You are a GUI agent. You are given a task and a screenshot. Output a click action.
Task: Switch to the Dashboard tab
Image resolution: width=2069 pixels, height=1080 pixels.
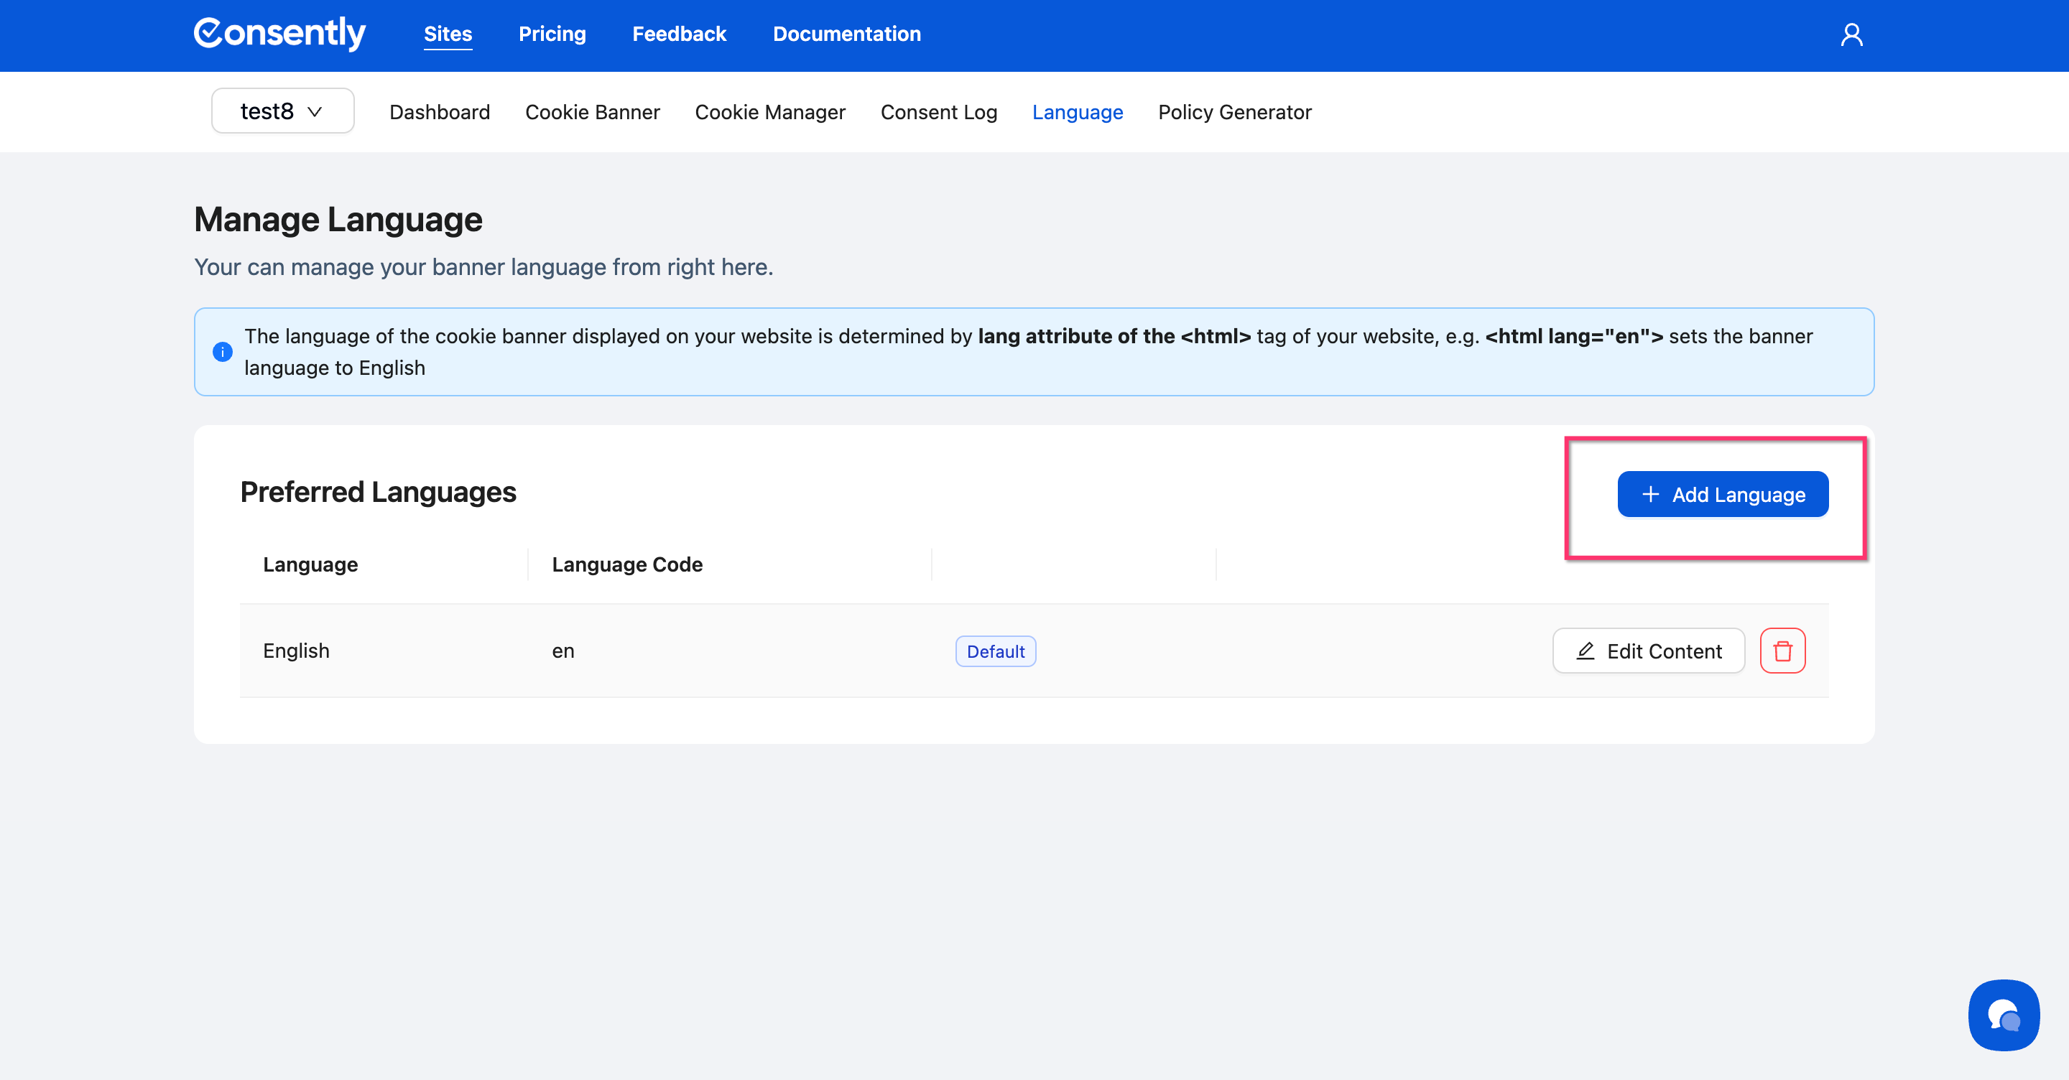click(x=440, y=113)
